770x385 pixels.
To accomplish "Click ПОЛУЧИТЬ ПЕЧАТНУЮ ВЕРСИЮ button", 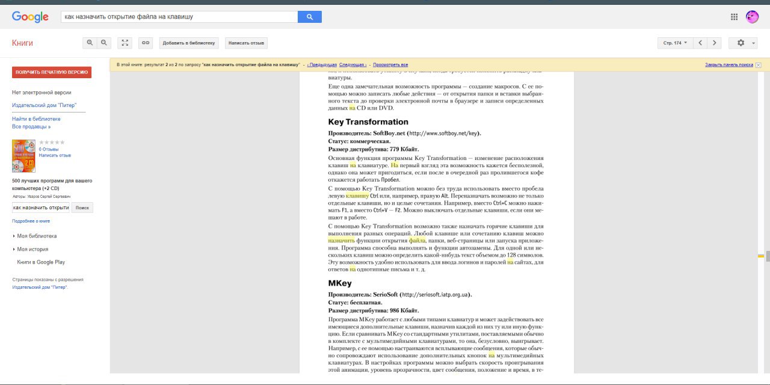I will [x=52, y=72].
